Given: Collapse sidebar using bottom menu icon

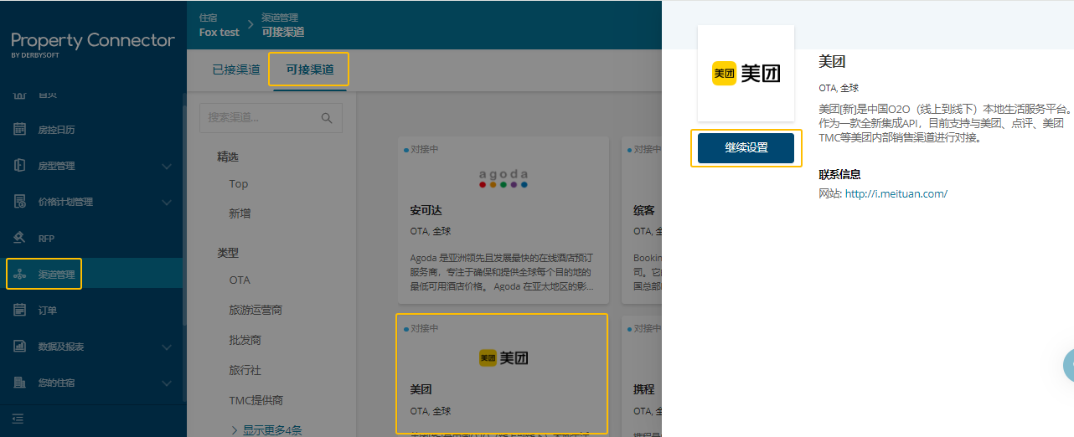Looking at the screenshot, I should pos(18,419).
